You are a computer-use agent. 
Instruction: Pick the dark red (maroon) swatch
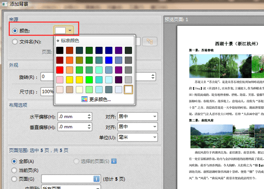coord(60,60)
